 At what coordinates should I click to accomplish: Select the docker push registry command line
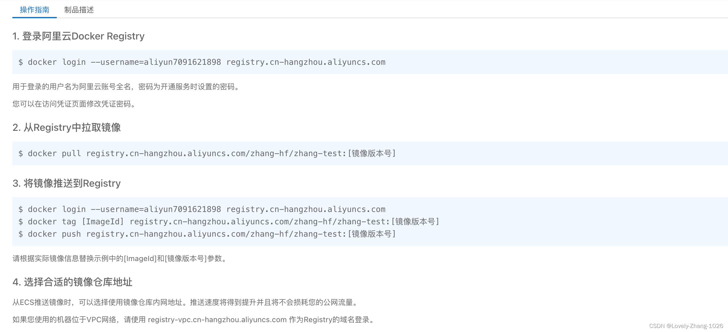(x=207, y=234)
